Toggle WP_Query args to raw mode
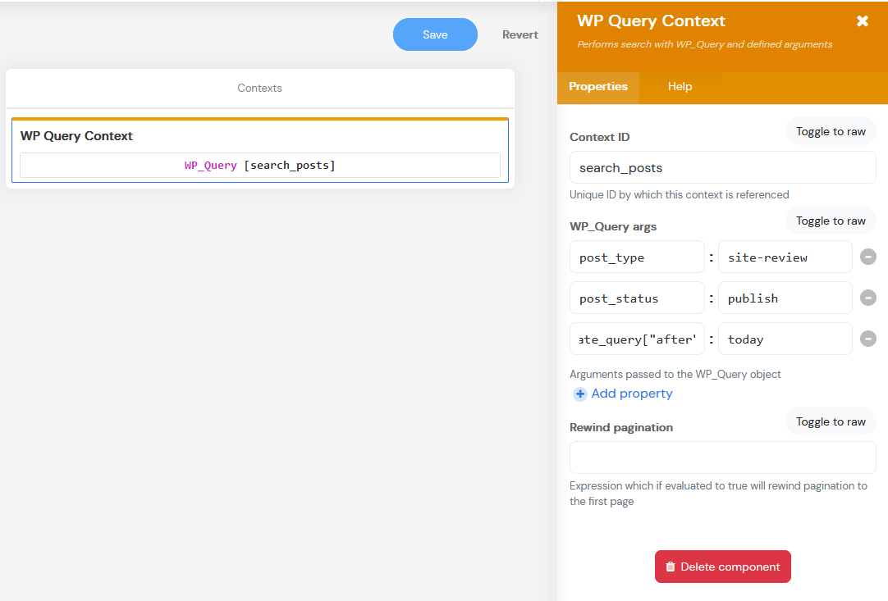Screen dimensions: 888x601 tap(831, 221)
